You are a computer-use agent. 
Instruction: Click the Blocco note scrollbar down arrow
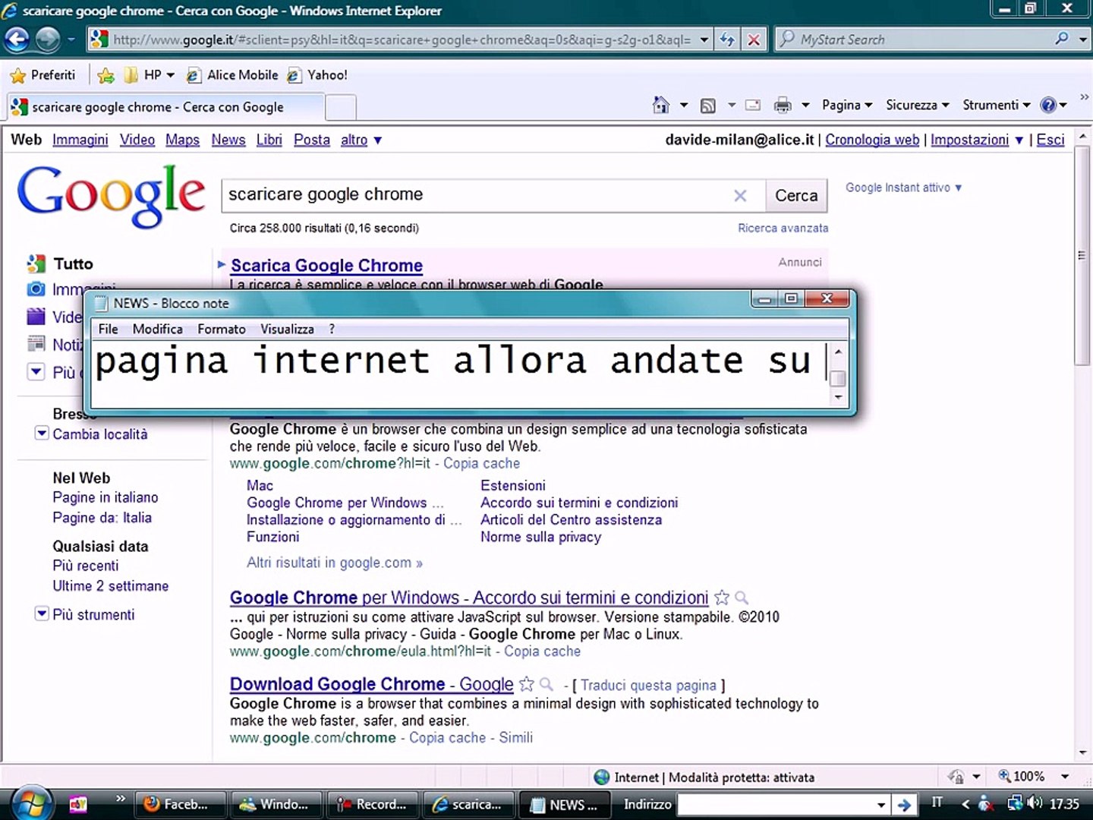838,396
